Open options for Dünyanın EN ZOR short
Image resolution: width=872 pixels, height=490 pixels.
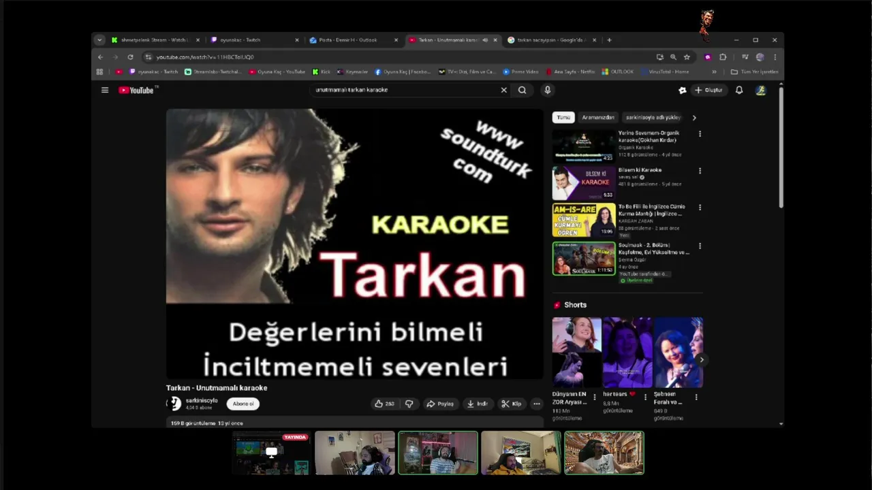pos(595,397)
